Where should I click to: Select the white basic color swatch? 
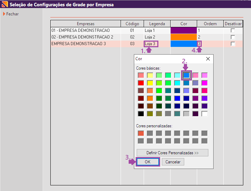(x=205, y=114)
